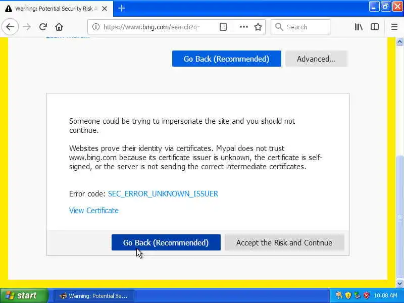Click the taskbar clock 10:08 AM
404x303 pixels.
tap(385, 295)
